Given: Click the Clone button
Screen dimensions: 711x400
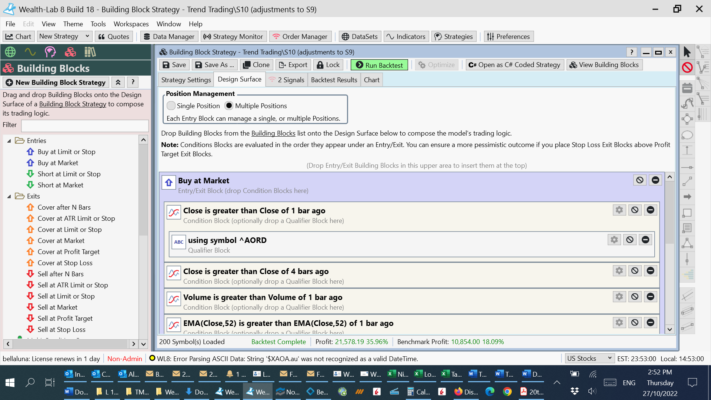Looking at the screenshot, I should click(x=256, y=65).
